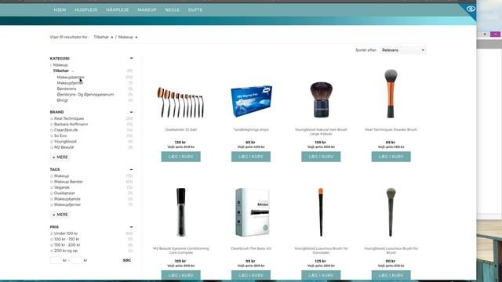Select the Øvrigt subcategory

63,100
